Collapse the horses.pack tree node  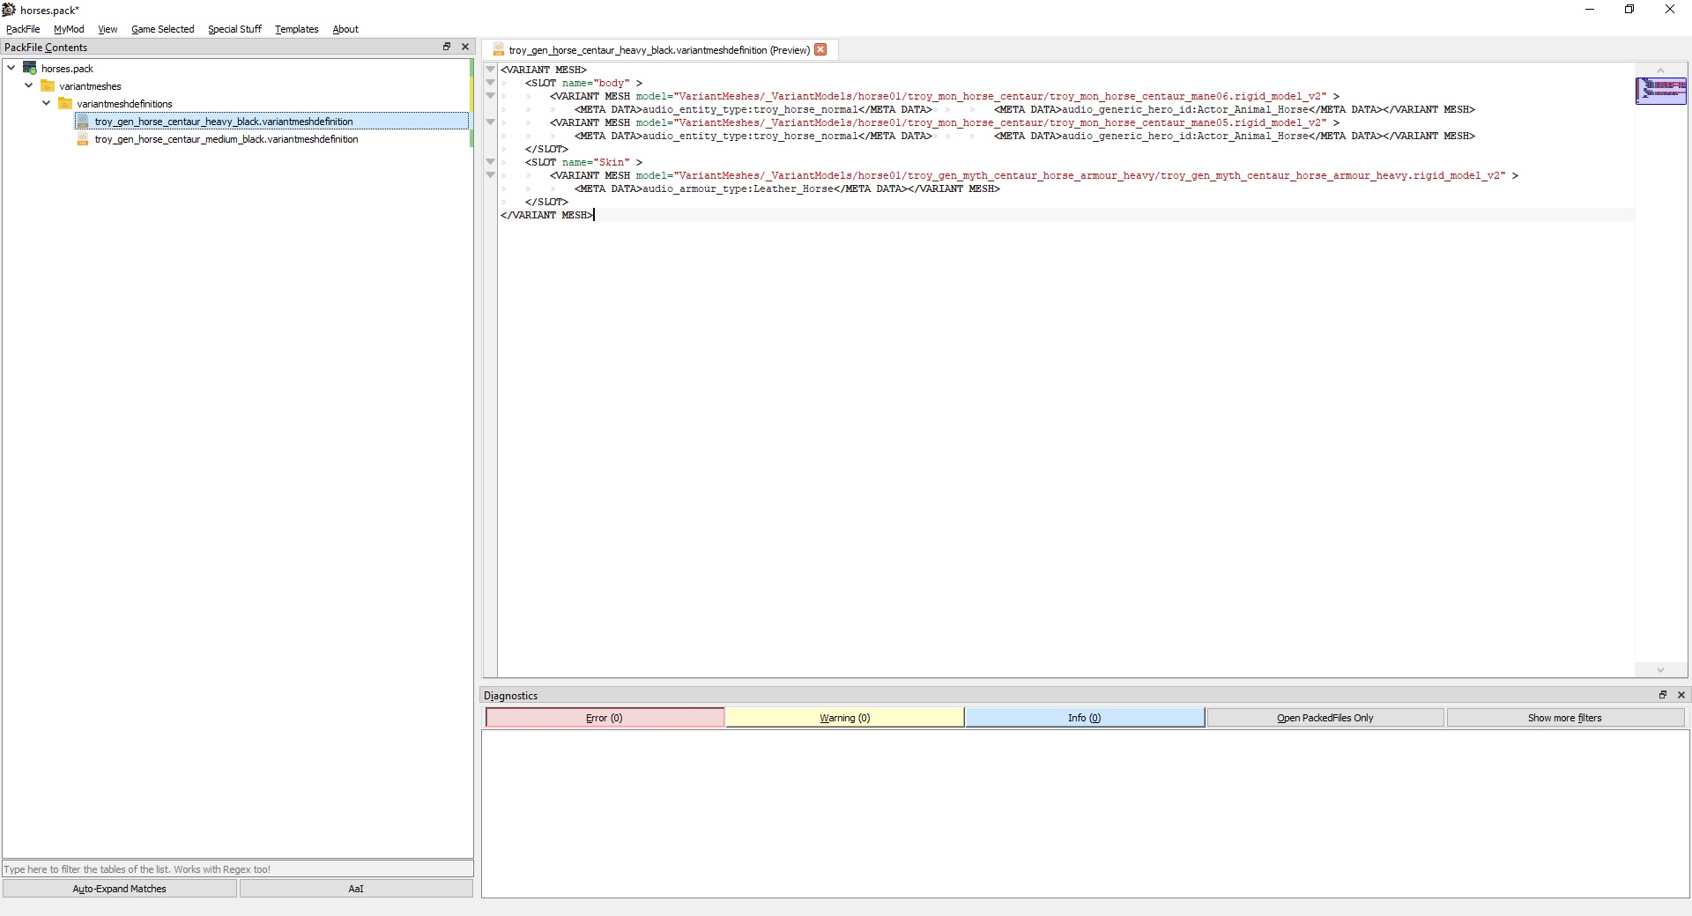(x=11, y=68)
